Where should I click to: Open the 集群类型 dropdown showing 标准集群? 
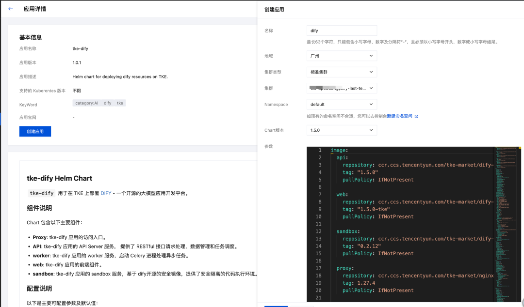tap(342, 72)
